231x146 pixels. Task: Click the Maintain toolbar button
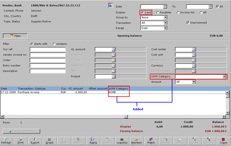pyautogui.click(x=137, y=141)
